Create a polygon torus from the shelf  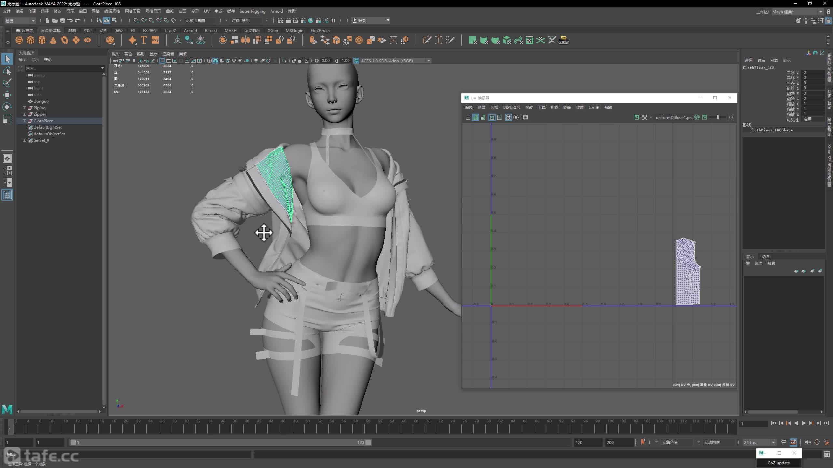65,40
